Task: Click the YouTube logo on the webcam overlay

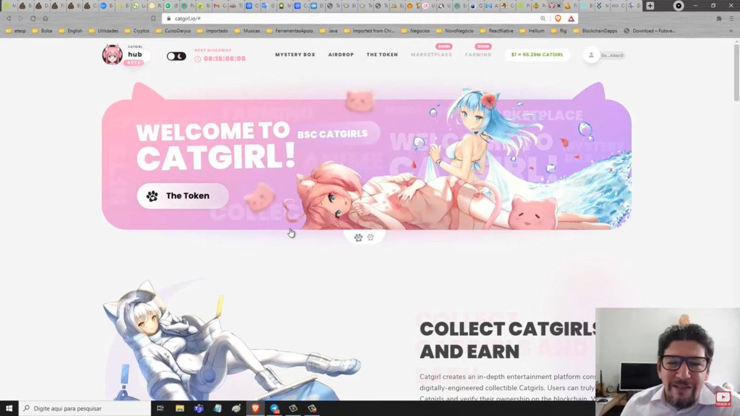Action: point(723,398)
